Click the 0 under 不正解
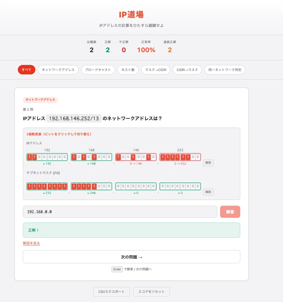This screenshot has height=302, width=283. [124, 50]
